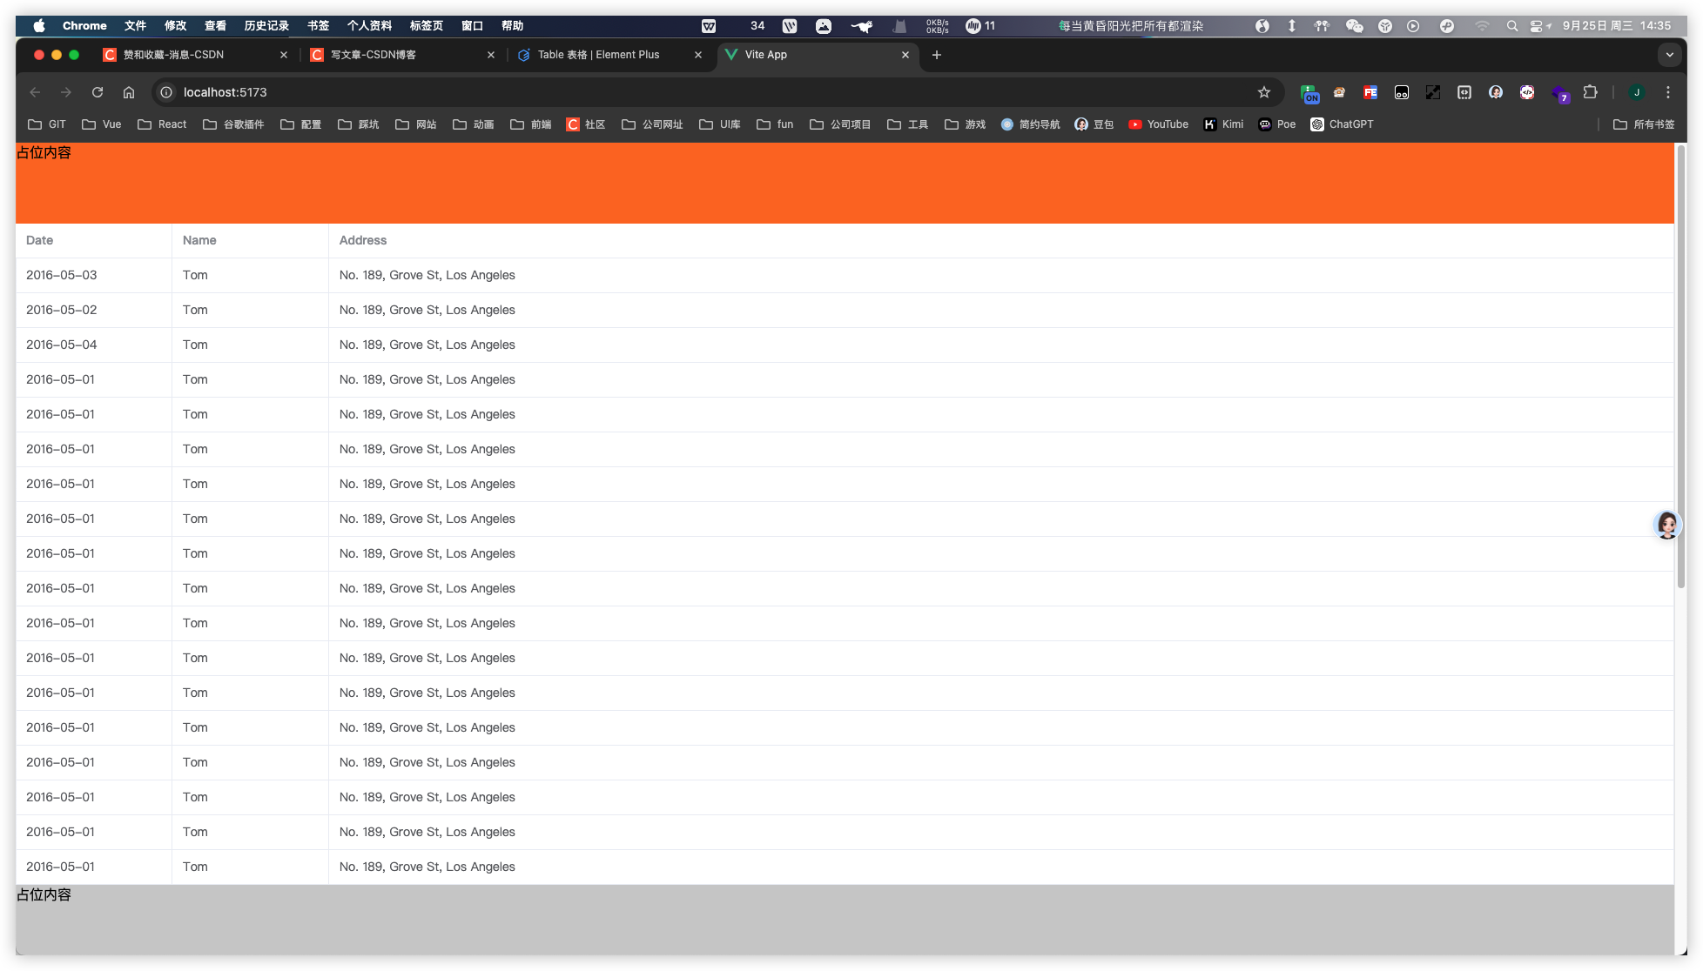Open the Vue bookmarks folder
This screenshot has width=1703, height=971.
point(102,124)
